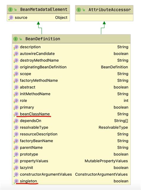Screen dimensions: 141x190
Task: Select the dependsOn property row
Action: pyautogui.click(x=71, y=121)
